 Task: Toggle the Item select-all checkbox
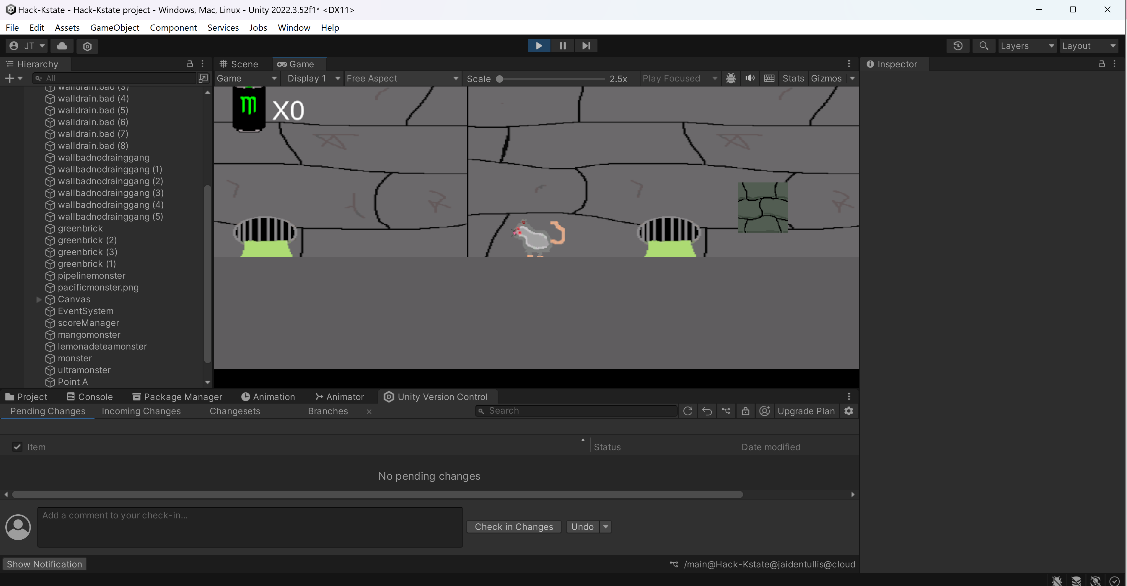click(x=17, y=447)
